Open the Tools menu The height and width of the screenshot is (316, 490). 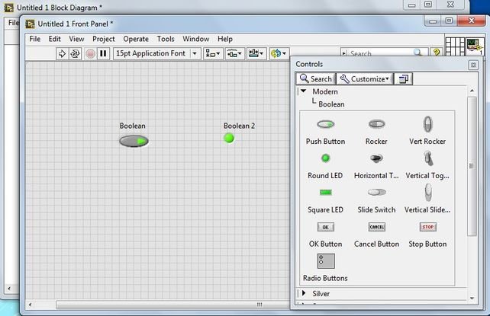pyautogui.click(x=166, y=39)
